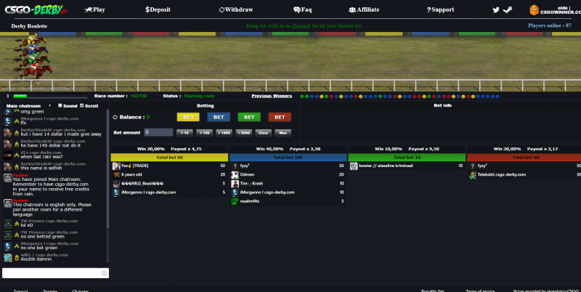
Task: Place bet with blue BET button
Action: [x=219, y=117]
